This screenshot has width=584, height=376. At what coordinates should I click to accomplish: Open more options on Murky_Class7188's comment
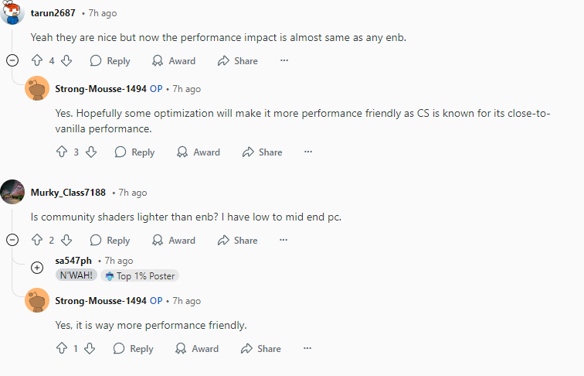tap(284, 240)
